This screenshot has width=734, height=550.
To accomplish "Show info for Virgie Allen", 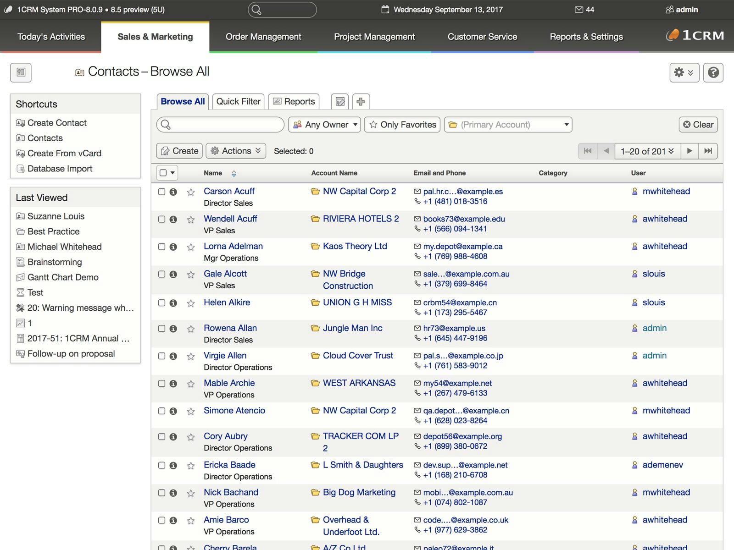I will [173, 356].
